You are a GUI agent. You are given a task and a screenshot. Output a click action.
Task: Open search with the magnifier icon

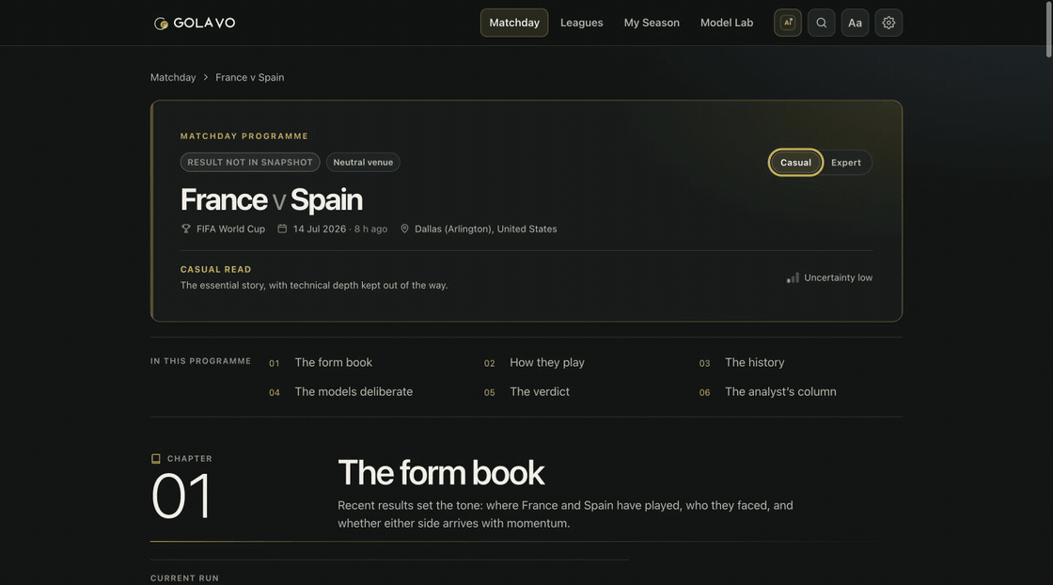coord(822,23)
